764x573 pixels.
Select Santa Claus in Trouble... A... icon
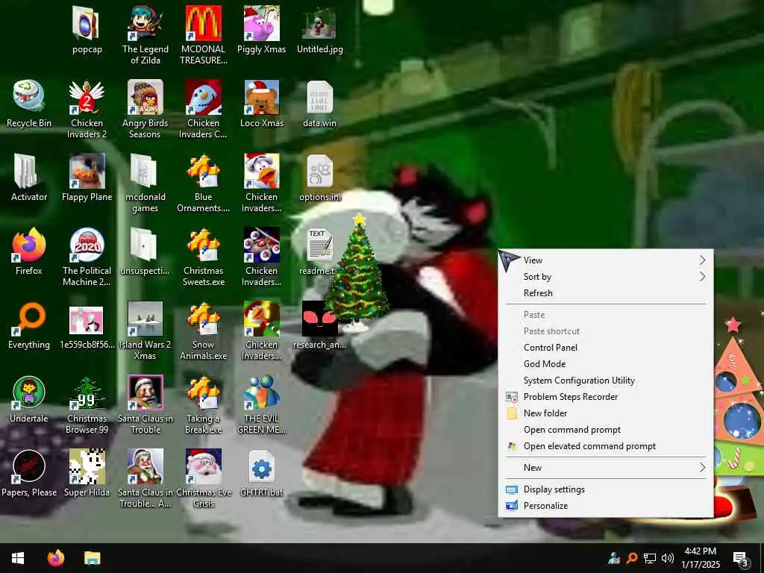point(145,466)
